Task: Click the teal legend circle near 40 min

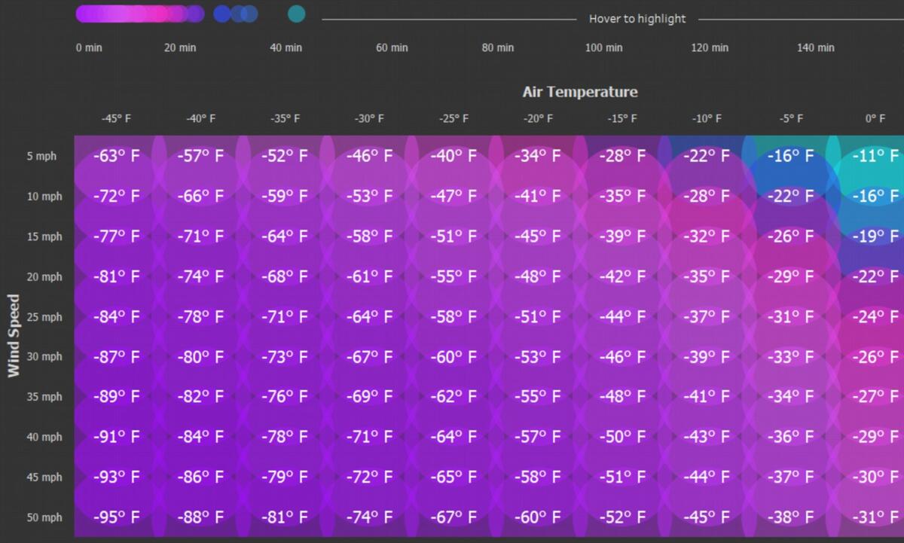Action: [x=297, y=14]
